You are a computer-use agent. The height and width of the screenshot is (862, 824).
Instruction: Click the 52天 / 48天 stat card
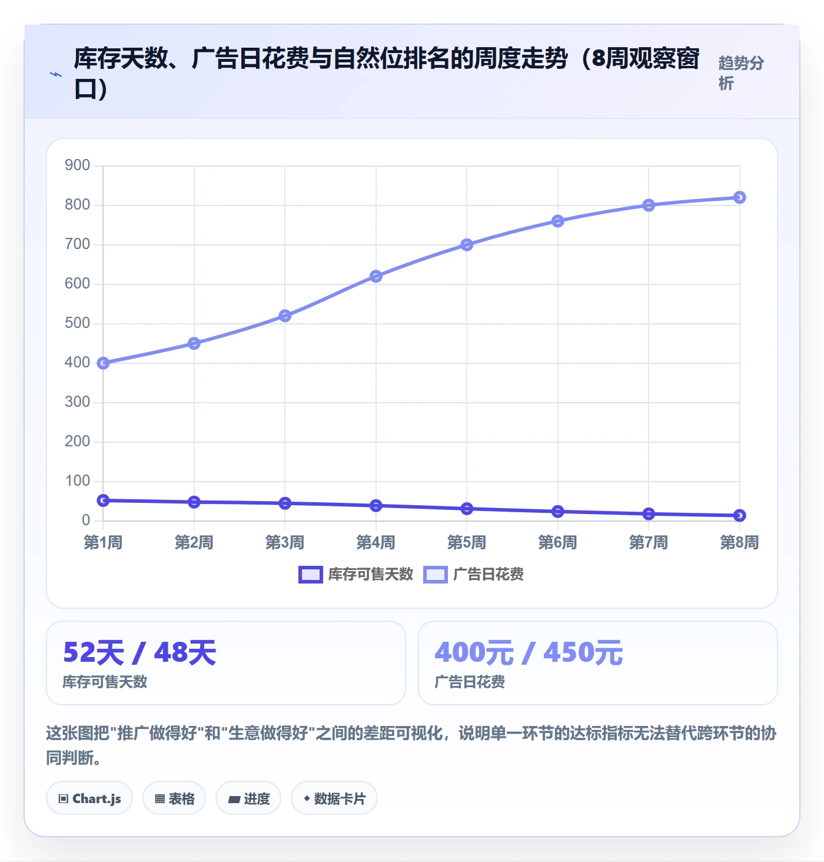click(226, 663)
